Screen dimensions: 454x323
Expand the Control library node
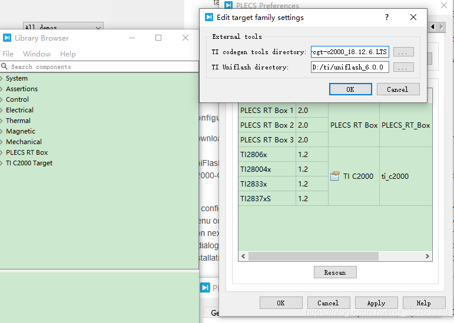(x=1, y=99)
